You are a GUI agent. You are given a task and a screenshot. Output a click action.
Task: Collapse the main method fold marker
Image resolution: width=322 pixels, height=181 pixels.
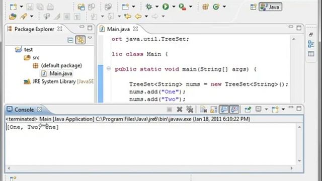[x=109, y=68]
